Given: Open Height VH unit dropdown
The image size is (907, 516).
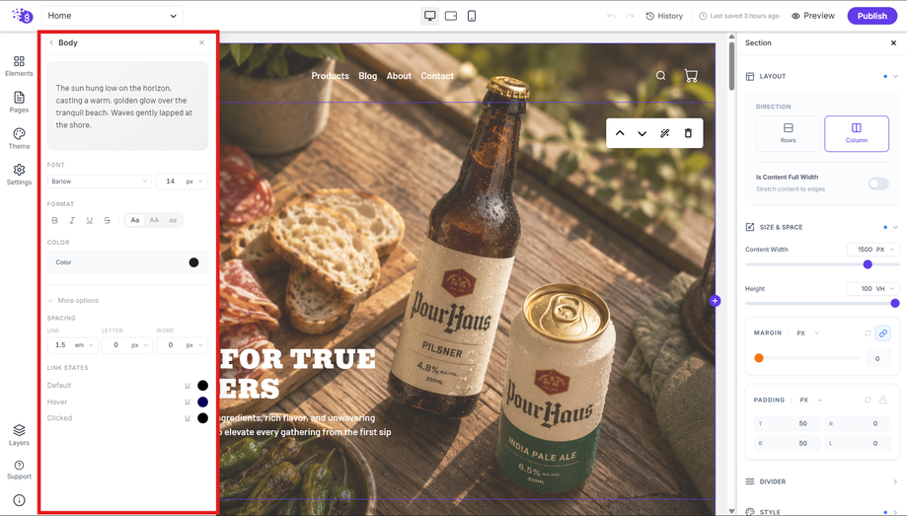Looking at the screenshot, I should tap(885, 289).
